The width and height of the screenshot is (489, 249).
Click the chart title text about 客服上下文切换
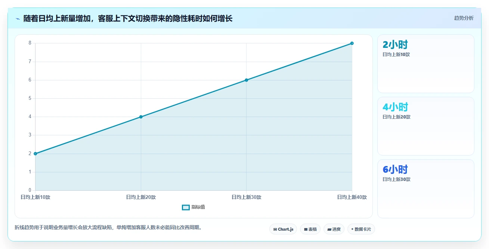(x=128, y=18)
